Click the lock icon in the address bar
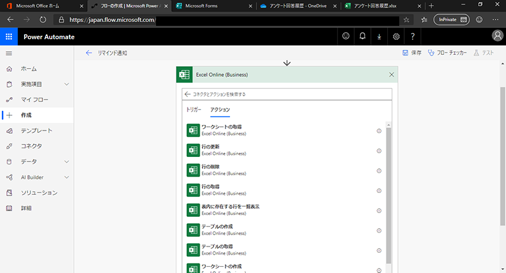The width and height of the screenshot is (506, 273). 61,20
